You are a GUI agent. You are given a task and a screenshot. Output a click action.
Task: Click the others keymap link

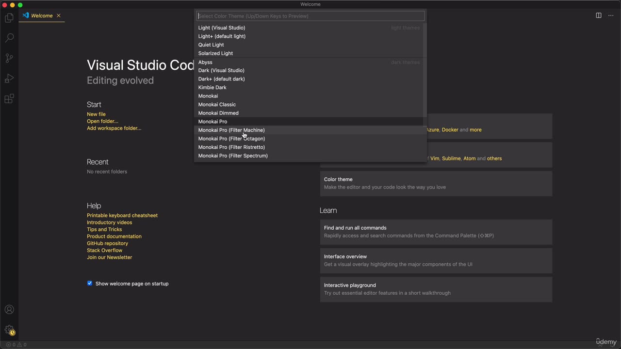tap(494, 159)
